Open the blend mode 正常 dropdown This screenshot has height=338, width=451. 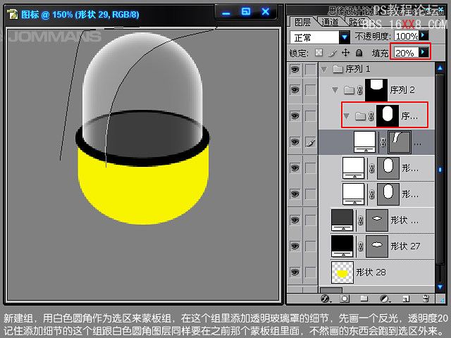(345, 37)
